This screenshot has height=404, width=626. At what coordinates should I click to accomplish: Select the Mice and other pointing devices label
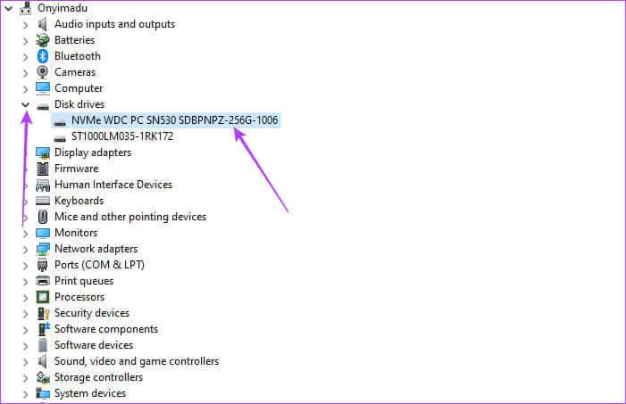130,217
